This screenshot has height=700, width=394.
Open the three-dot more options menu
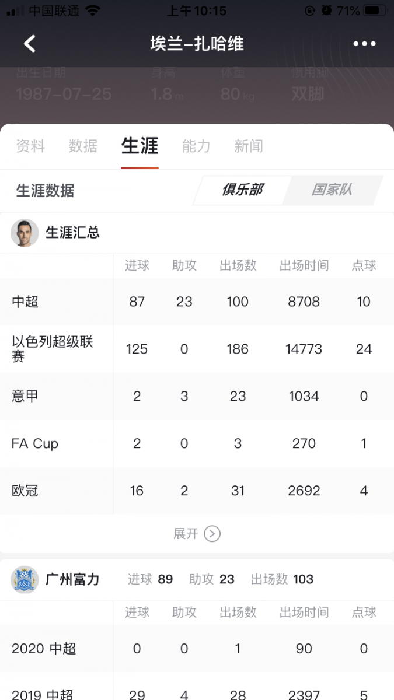tap(364, 44)
